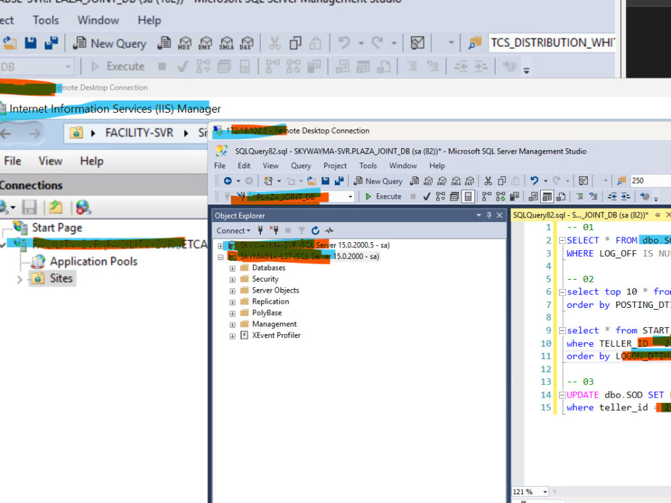The width and height of the screenshot is (671, 503).
Task: Expand the Databases folder
Action: click(232, 269)
